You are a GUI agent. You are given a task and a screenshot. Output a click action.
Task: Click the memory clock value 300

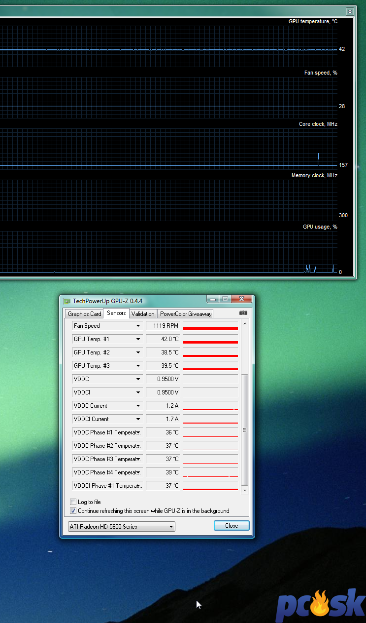(343, 215)
